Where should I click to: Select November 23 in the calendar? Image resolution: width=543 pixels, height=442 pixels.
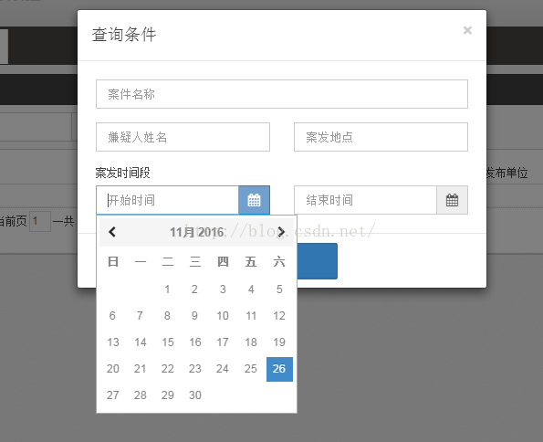(195, 369)
